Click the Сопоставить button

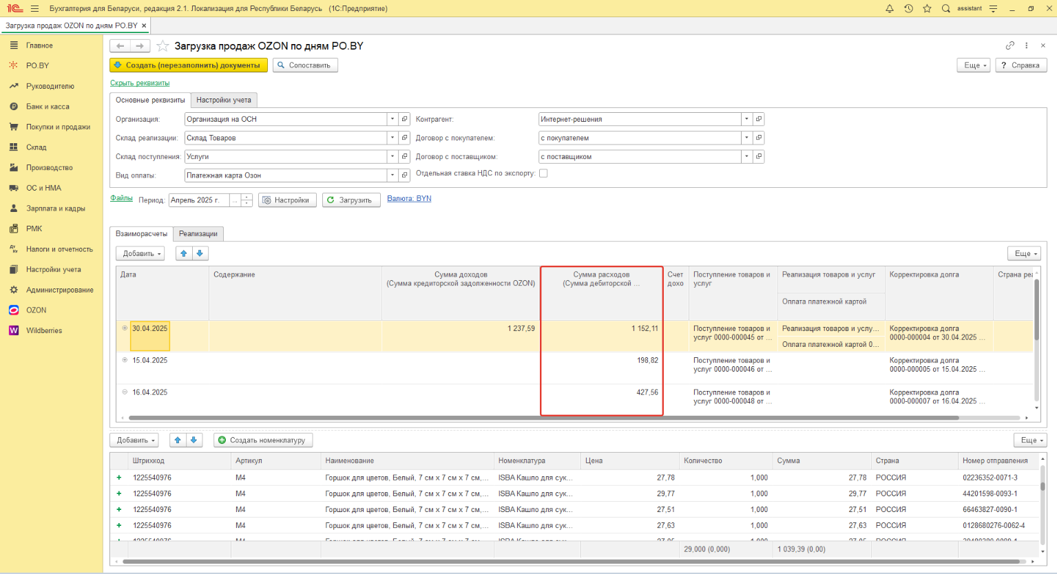pyautogui.click(x=305, y=65)
